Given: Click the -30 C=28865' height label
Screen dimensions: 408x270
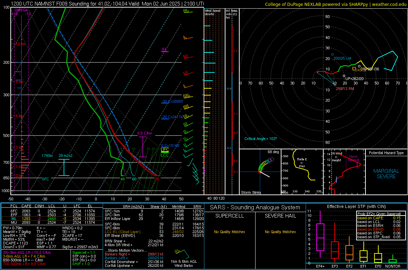Looking at the screenshot, I should (x=172, y=101).
